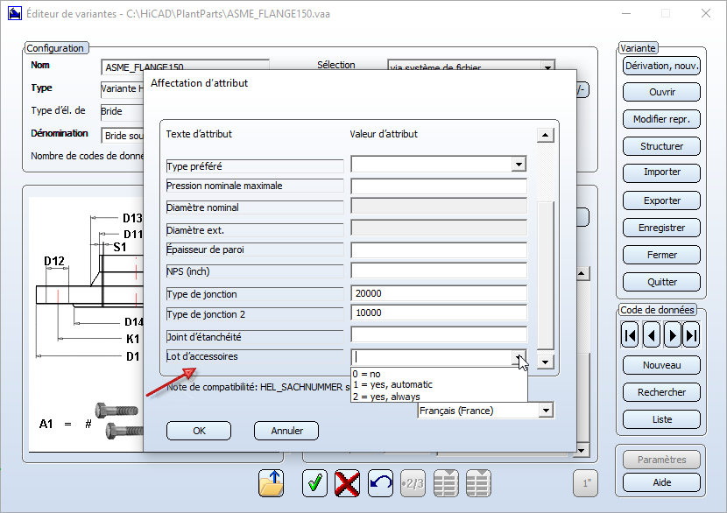Jump to last data record

pos(692,335)
